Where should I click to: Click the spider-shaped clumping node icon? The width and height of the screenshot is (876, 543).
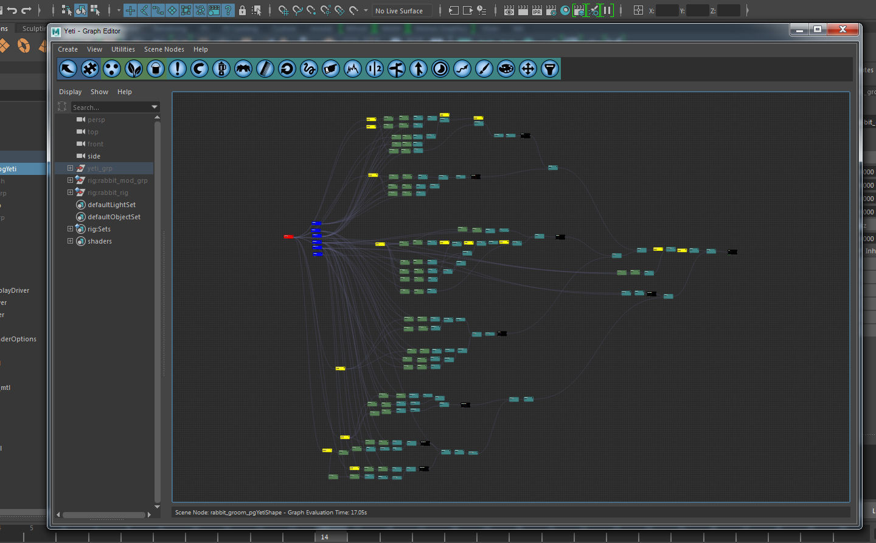pos(243,69)
